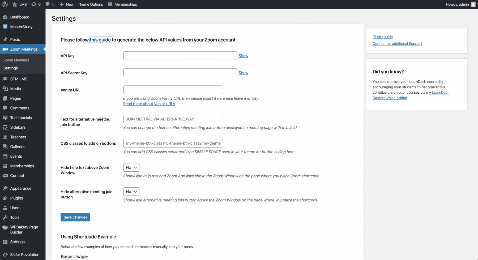Click the Comments icon in sidebar
This screenshot has width=478, height=260.
coord(5,108)
